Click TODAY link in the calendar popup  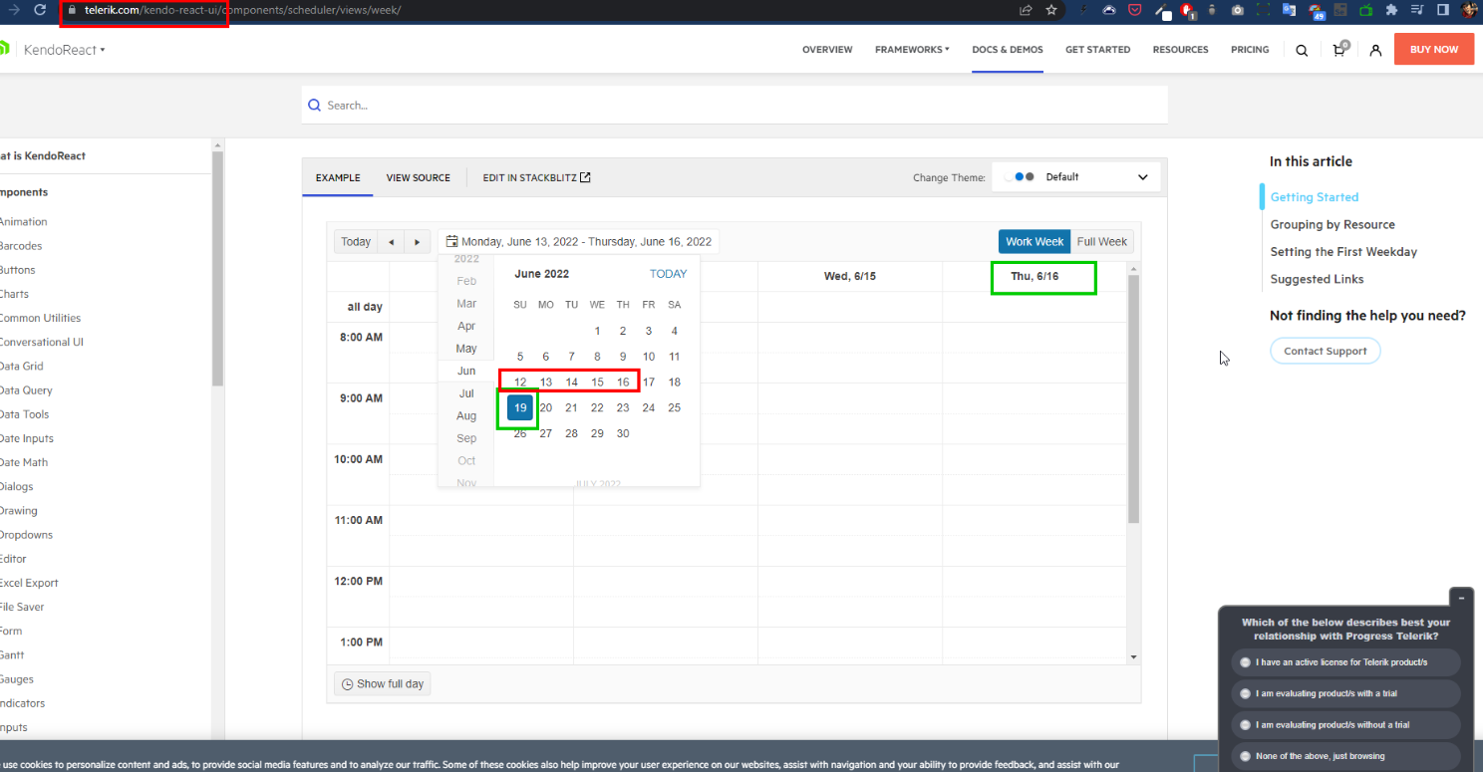tap(668, 274)
